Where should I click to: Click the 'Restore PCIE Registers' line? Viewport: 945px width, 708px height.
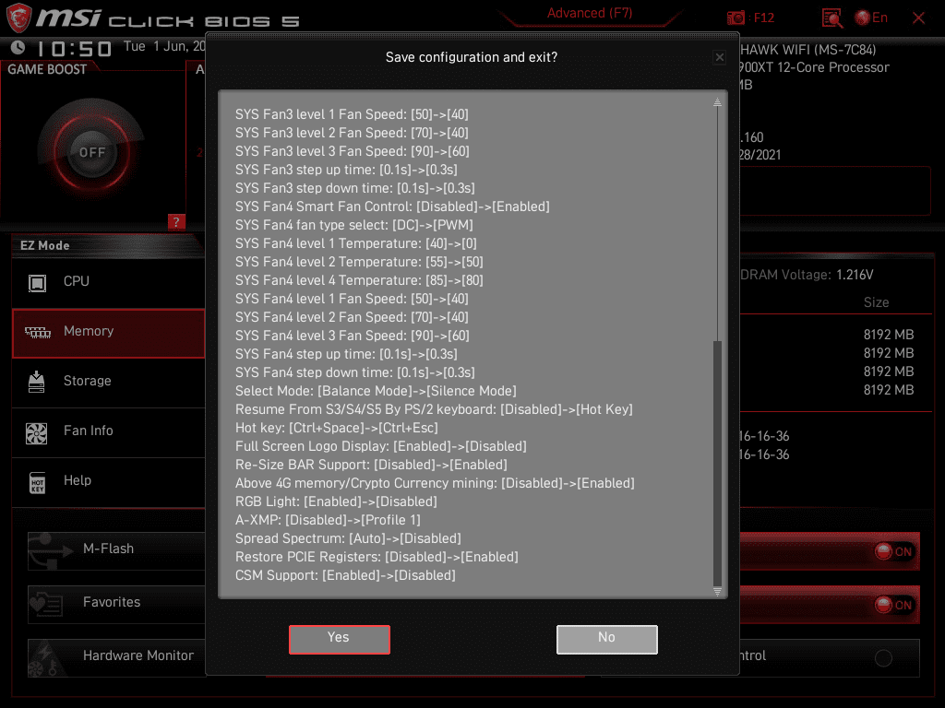pyautogui.click(x=377, y=557)
